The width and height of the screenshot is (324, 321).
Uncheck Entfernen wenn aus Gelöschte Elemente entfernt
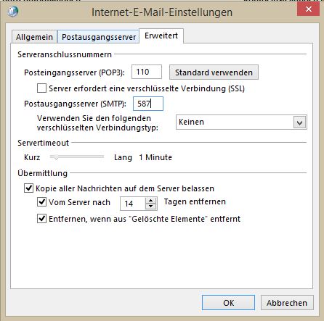(x=41, y=219)
